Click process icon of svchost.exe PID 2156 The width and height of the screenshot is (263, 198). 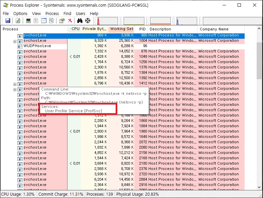point(20,154)
